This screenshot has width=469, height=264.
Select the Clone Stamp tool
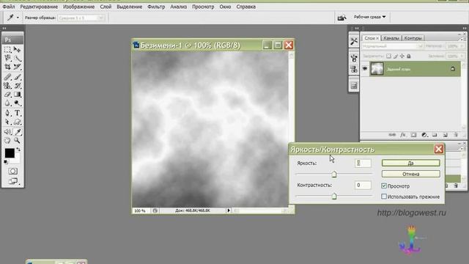pos(7,86)
